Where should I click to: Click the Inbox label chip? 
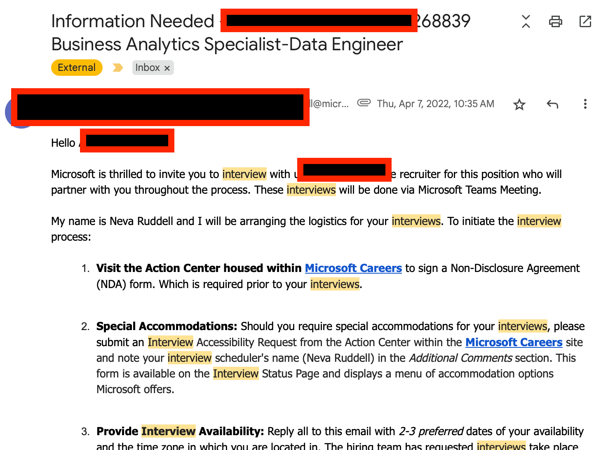pos(147,68)
